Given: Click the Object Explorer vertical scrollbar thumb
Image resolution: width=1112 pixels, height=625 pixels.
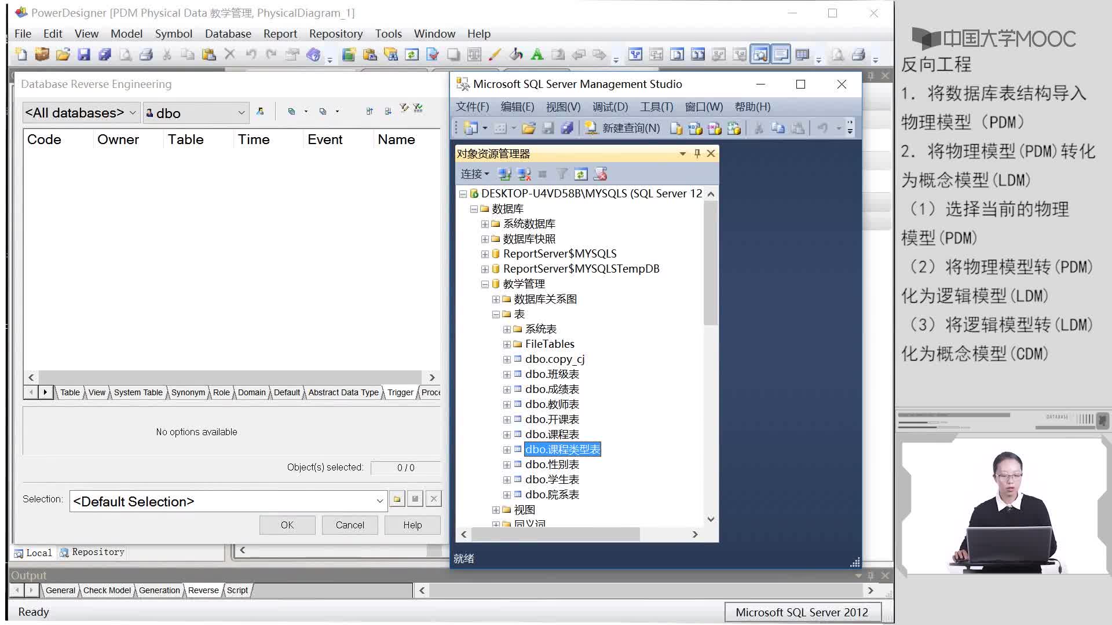Looking at the screenshot, I should tap(711, 263).
